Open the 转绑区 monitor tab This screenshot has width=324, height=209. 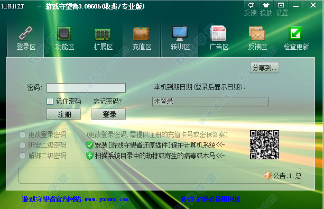pyautogui.click(x=180, y=39)
